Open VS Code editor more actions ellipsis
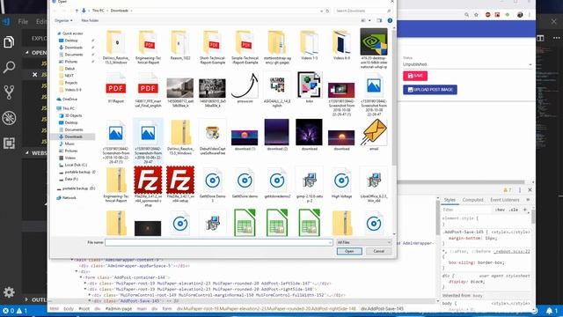 coord(556,38)
